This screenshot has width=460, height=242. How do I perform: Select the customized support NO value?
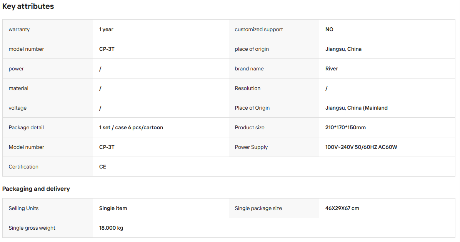pos(329,29)
